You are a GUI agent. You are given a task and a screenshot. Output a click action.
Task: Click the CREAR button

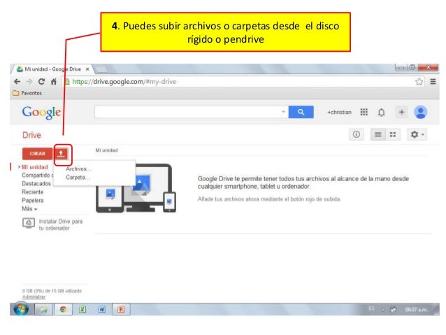point(38,154)
